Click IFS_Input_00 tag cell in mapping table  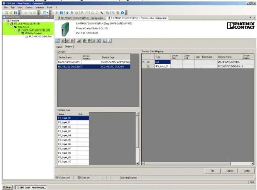coord(163,66)
